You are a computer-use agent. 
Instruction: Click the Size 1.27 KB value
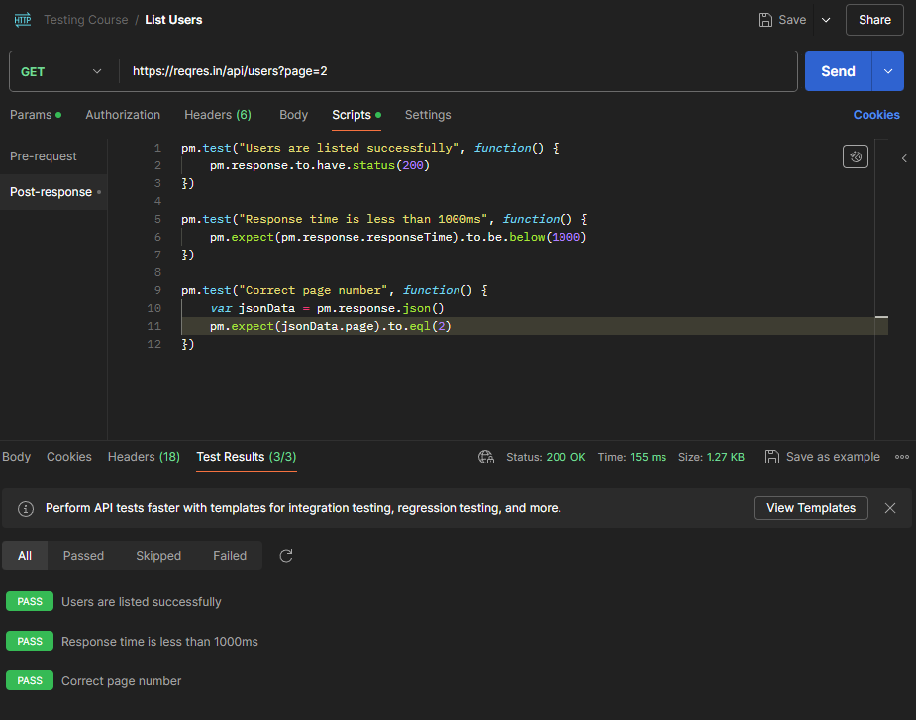tap(726, 457)
